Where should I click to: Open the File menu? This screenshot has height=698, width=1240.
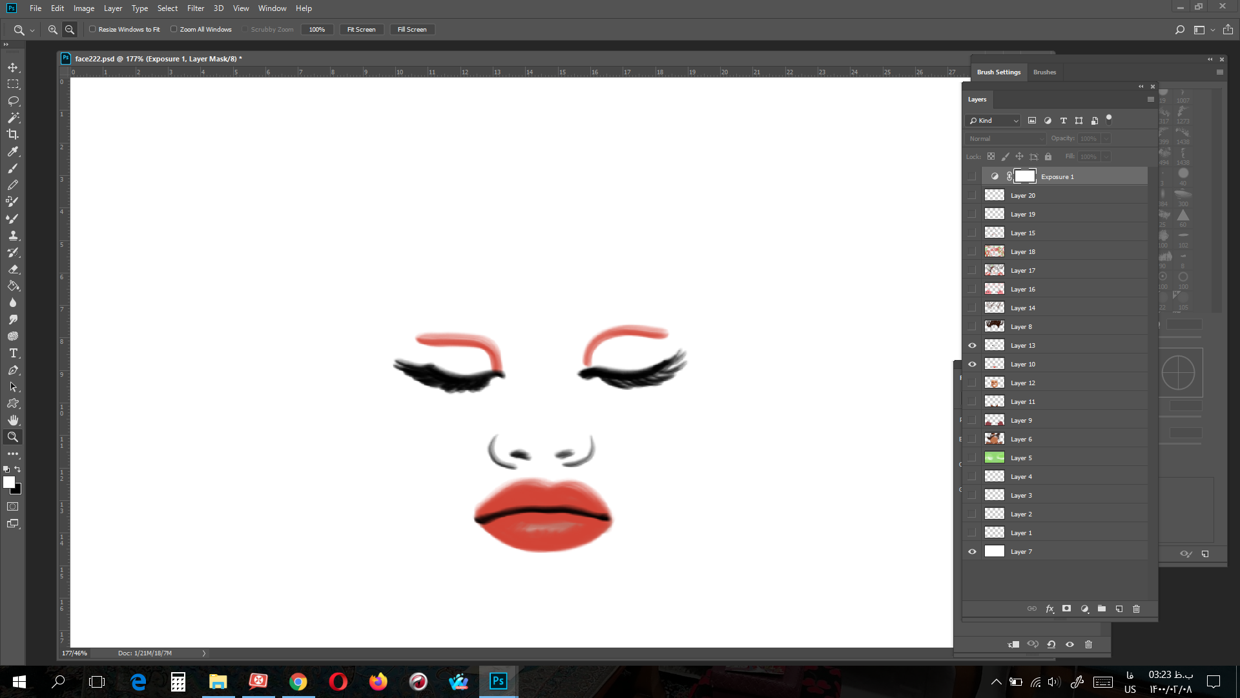click(36, 8)
